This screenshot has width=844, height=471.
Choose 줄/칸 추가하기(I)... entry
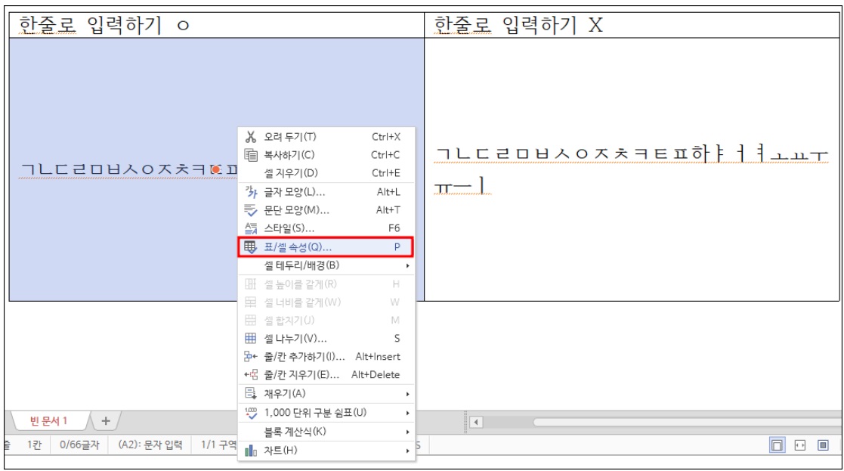(326, 356)
